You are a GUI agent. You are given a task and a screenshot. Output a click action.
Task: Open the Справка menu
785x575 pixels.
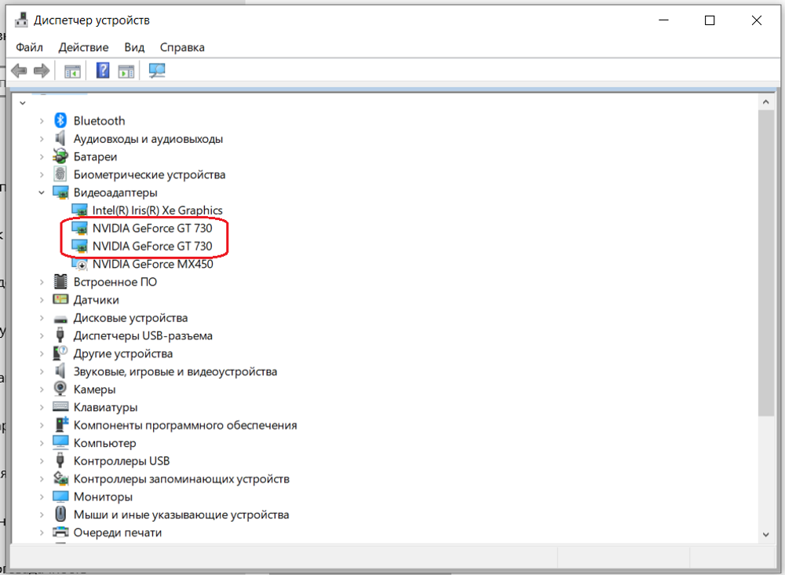pyautogui.click(x=181, y=47)
